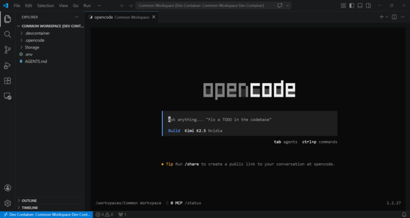Toggle the secondary side bar
Image resolution: width=410 pixels, height=218 pixels.
(368, 6)
